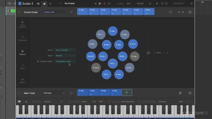Open the Scale Notes Ma... key lock dropdown

(128, 101)
